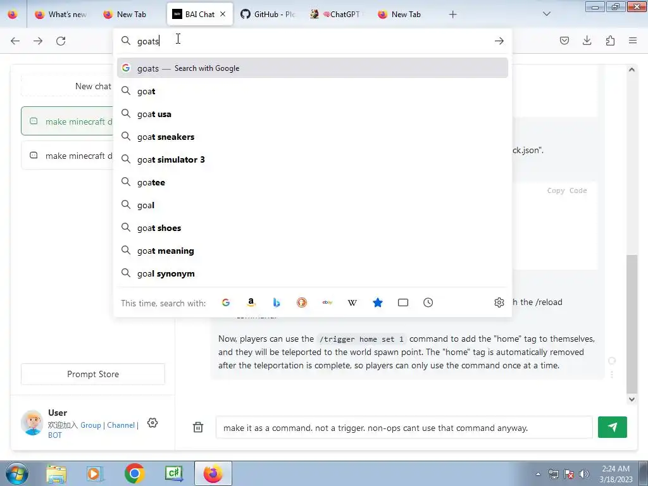Click the Go arrow in the address bar
The image size is (648, 486).
[x=499, y=40]
